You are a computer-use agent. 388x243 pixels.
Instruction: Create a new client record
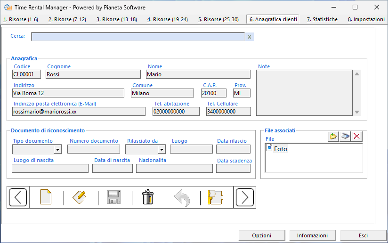(46, 197)
